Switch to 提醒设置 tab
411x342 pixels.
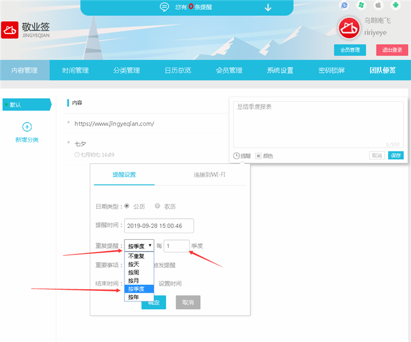click(x=124, y=175)
